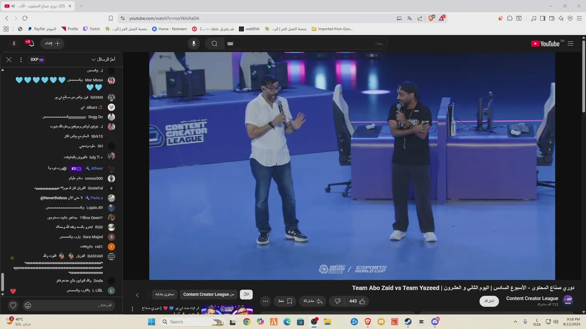The image size is (586, 329).
Task: Mute the tab audio speaker icon
Action: click(x=14, y=6)
